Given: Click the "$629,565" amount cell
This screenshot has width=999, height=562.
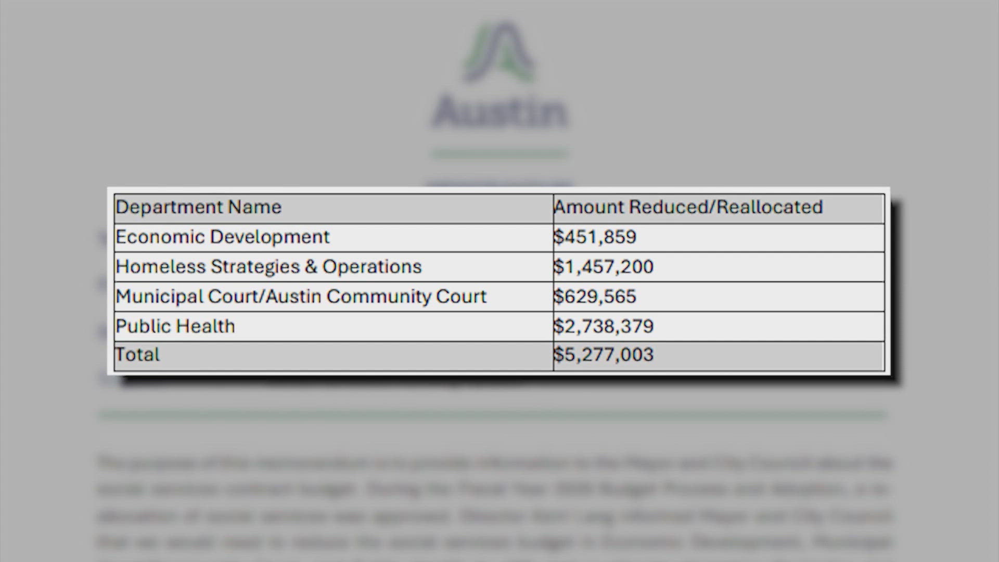Looking at the screenshot, I should (719, 297).
